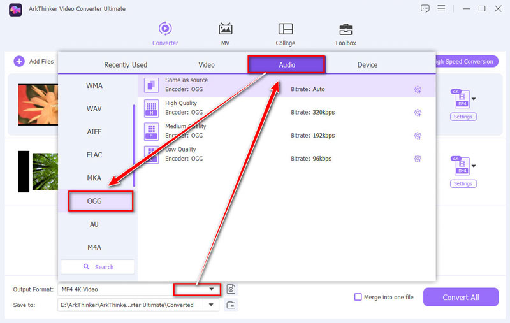Open the Converter module
Viewport: 510px width, 323px height.
point(165,34)
